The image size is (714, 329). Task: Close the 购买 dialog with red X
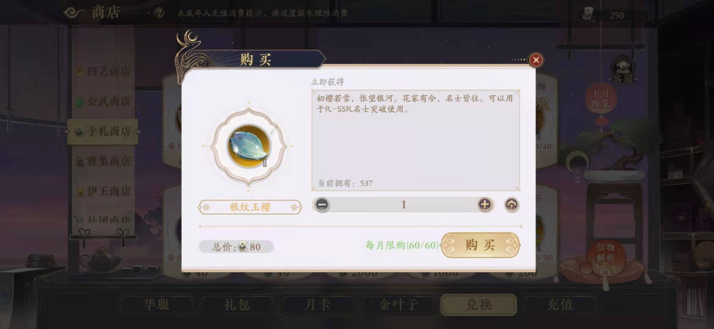pos(536,60)
